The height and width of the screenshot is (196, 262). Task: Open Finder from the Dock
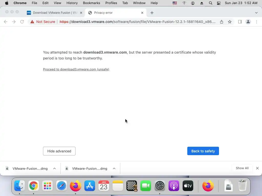click(x=19, y=186)
